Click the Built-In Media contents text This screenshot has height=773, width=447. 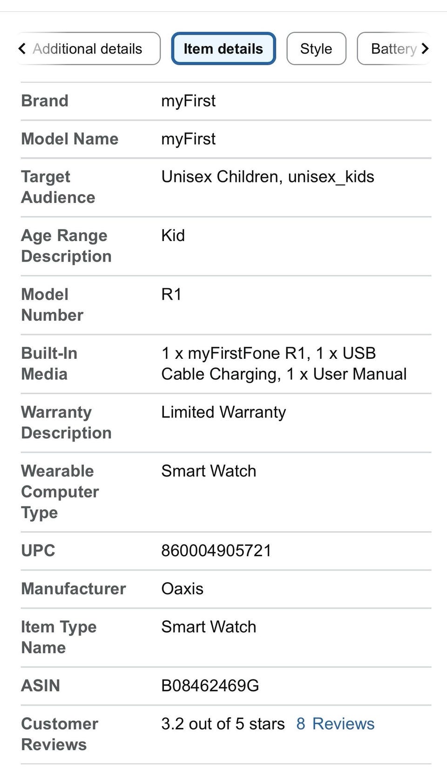[284, 363]
